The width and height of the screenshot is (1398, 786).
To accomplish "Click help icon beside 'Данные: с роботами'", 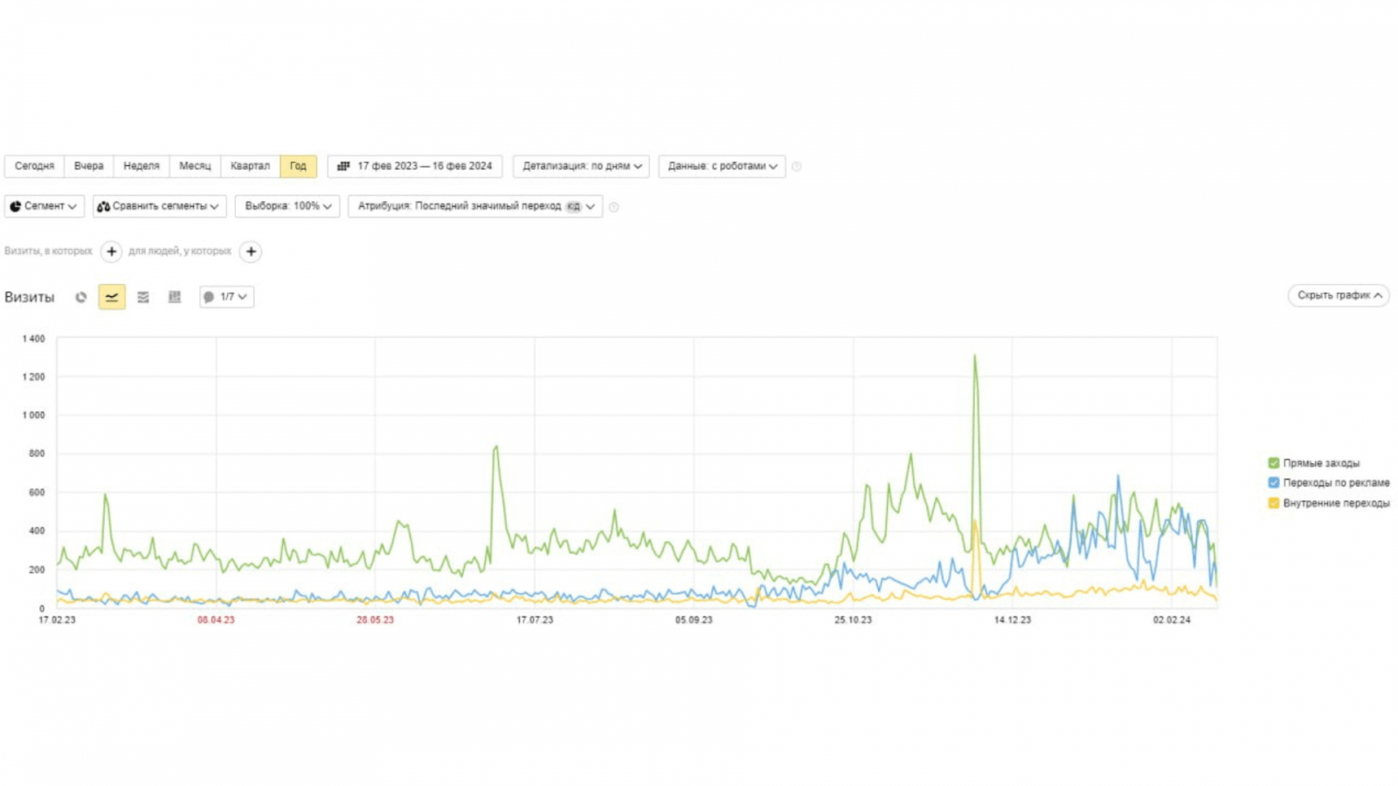I will 796,166.
